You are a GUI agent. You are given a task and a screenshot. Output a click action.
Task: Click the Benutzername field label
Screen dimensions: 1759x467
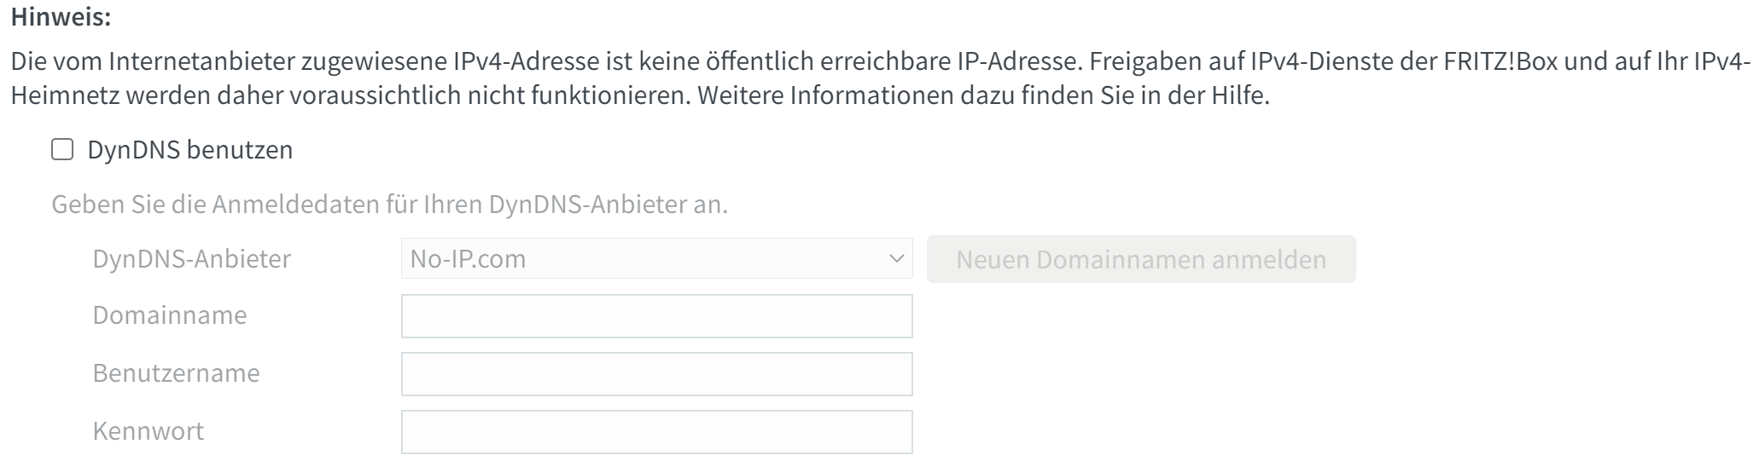pos(176,373)
